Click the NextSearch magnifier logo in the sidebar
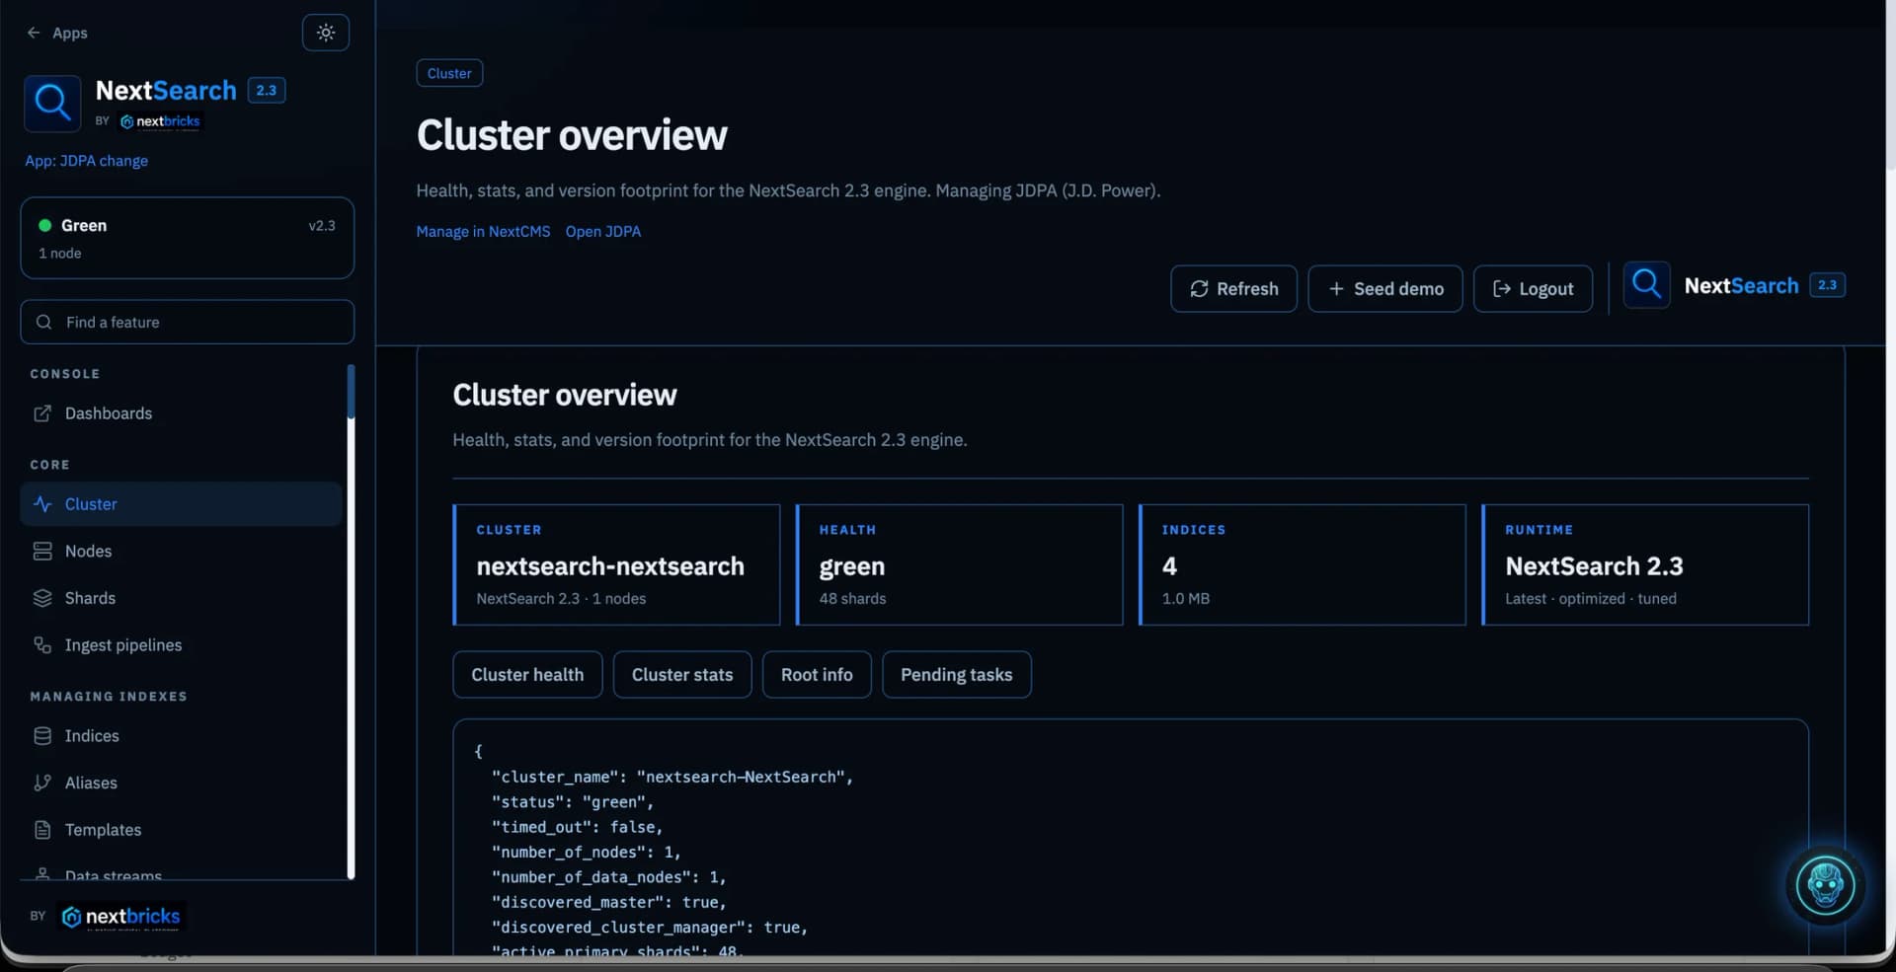Screen dimensions: 1896x972 (52, 103)
